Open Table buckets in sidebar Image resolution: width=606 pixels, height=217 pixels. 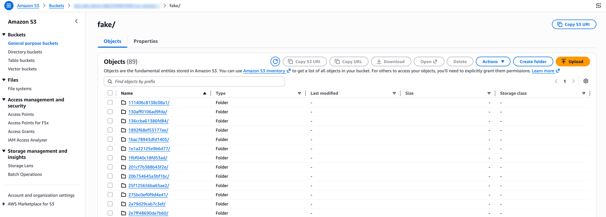(x=21, y=61)
